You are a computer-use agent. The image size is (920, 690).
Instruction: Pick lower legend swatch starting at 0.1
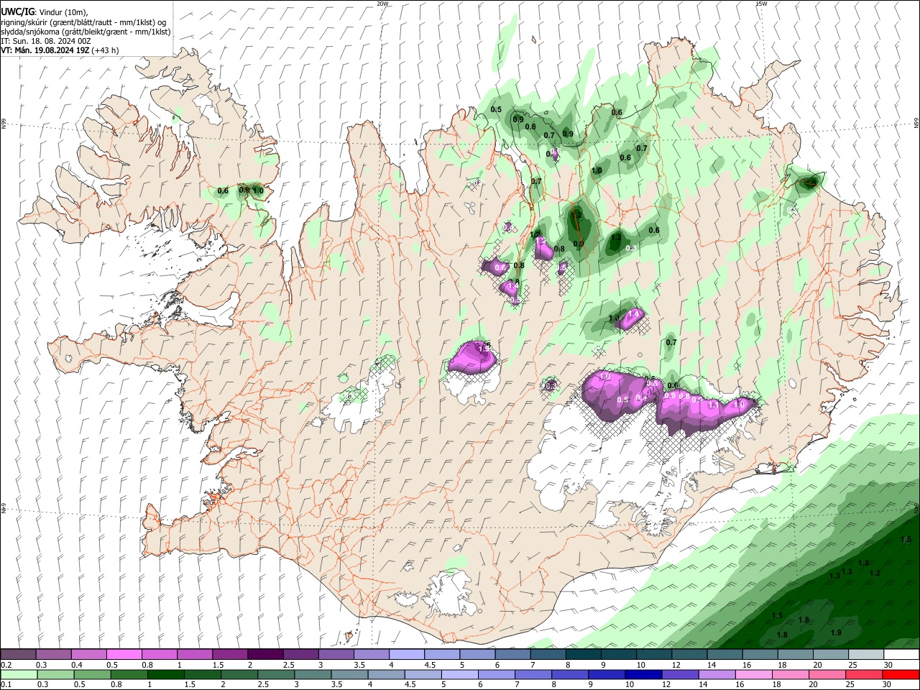pos(19,675)
